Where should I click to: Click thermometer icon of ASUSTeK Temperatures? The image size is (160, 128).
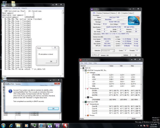88,88
